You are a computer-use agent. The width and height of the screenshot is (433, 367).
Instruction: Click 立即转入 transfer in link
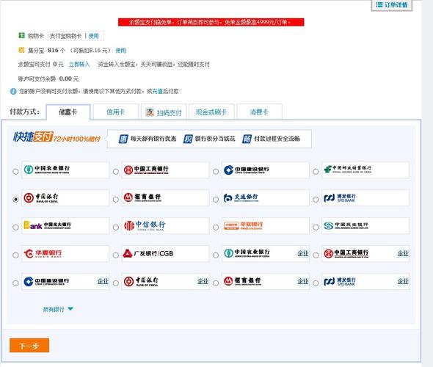[x=79, y=65]
